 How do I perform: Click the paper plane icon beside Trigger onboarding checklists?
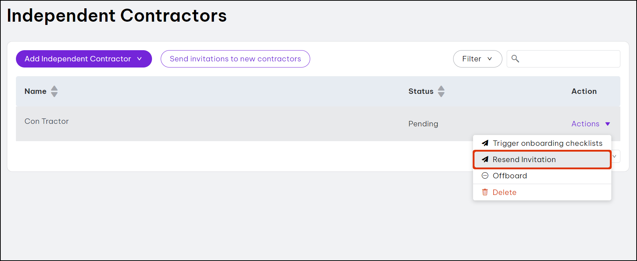coord(485,143)
